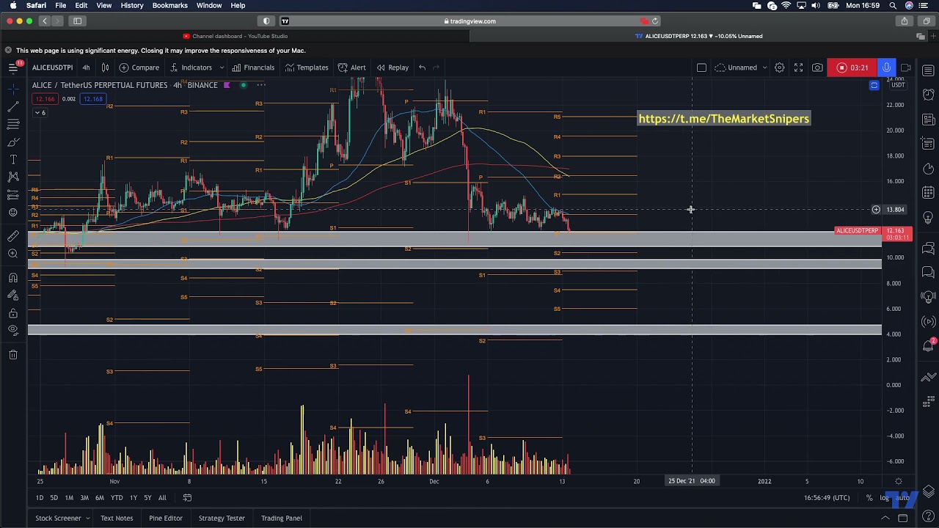Click the Compare symbol button
This screenshot has width=939, height=528.
click(x=139, y=67)
